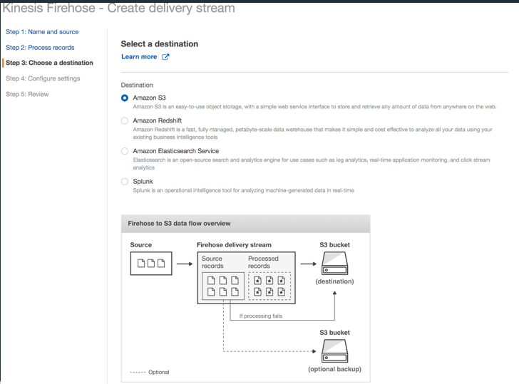Viewport: 519px width, 384px height.
Task: Click the Amazon Elasticsearch Service label
Action: pos(176,151)
